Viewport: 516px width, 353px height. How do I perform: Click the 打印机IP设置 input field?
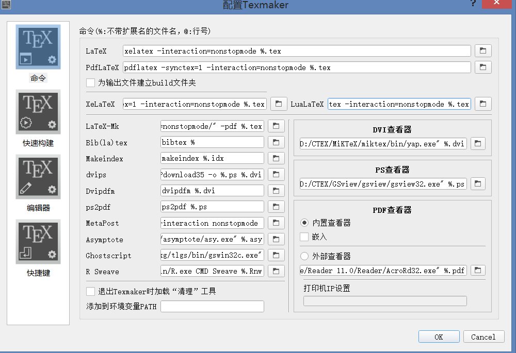[x=385, y=301]
